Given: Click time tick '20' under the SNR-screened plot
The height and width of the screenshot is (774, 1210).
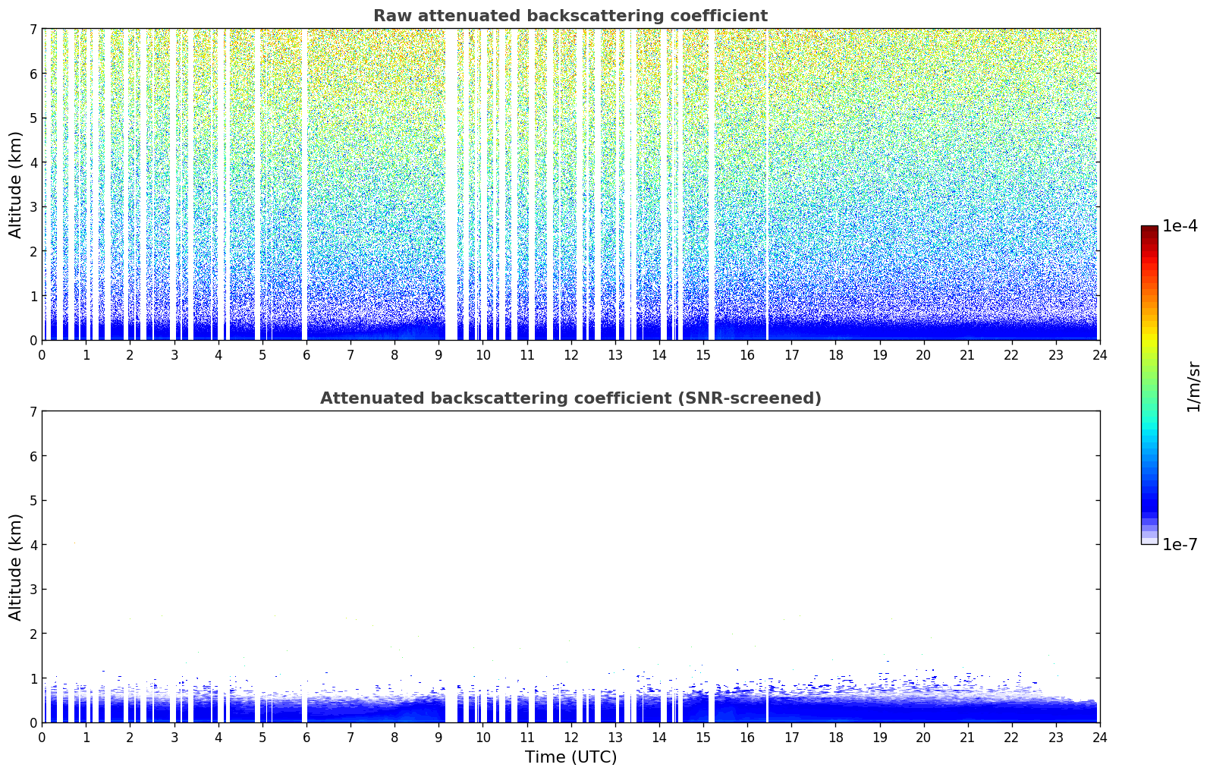Looking at the screenshot, I should coord(923,737).
